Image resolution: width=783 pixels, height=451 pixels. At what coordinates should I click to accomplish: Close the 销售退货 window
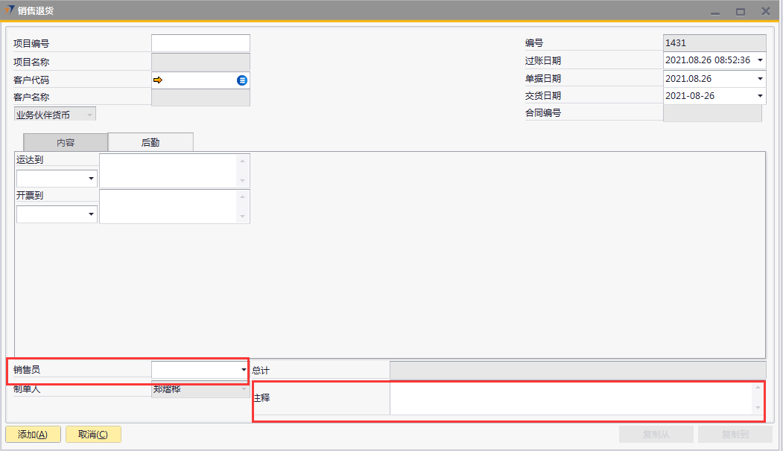click(765, 11)
